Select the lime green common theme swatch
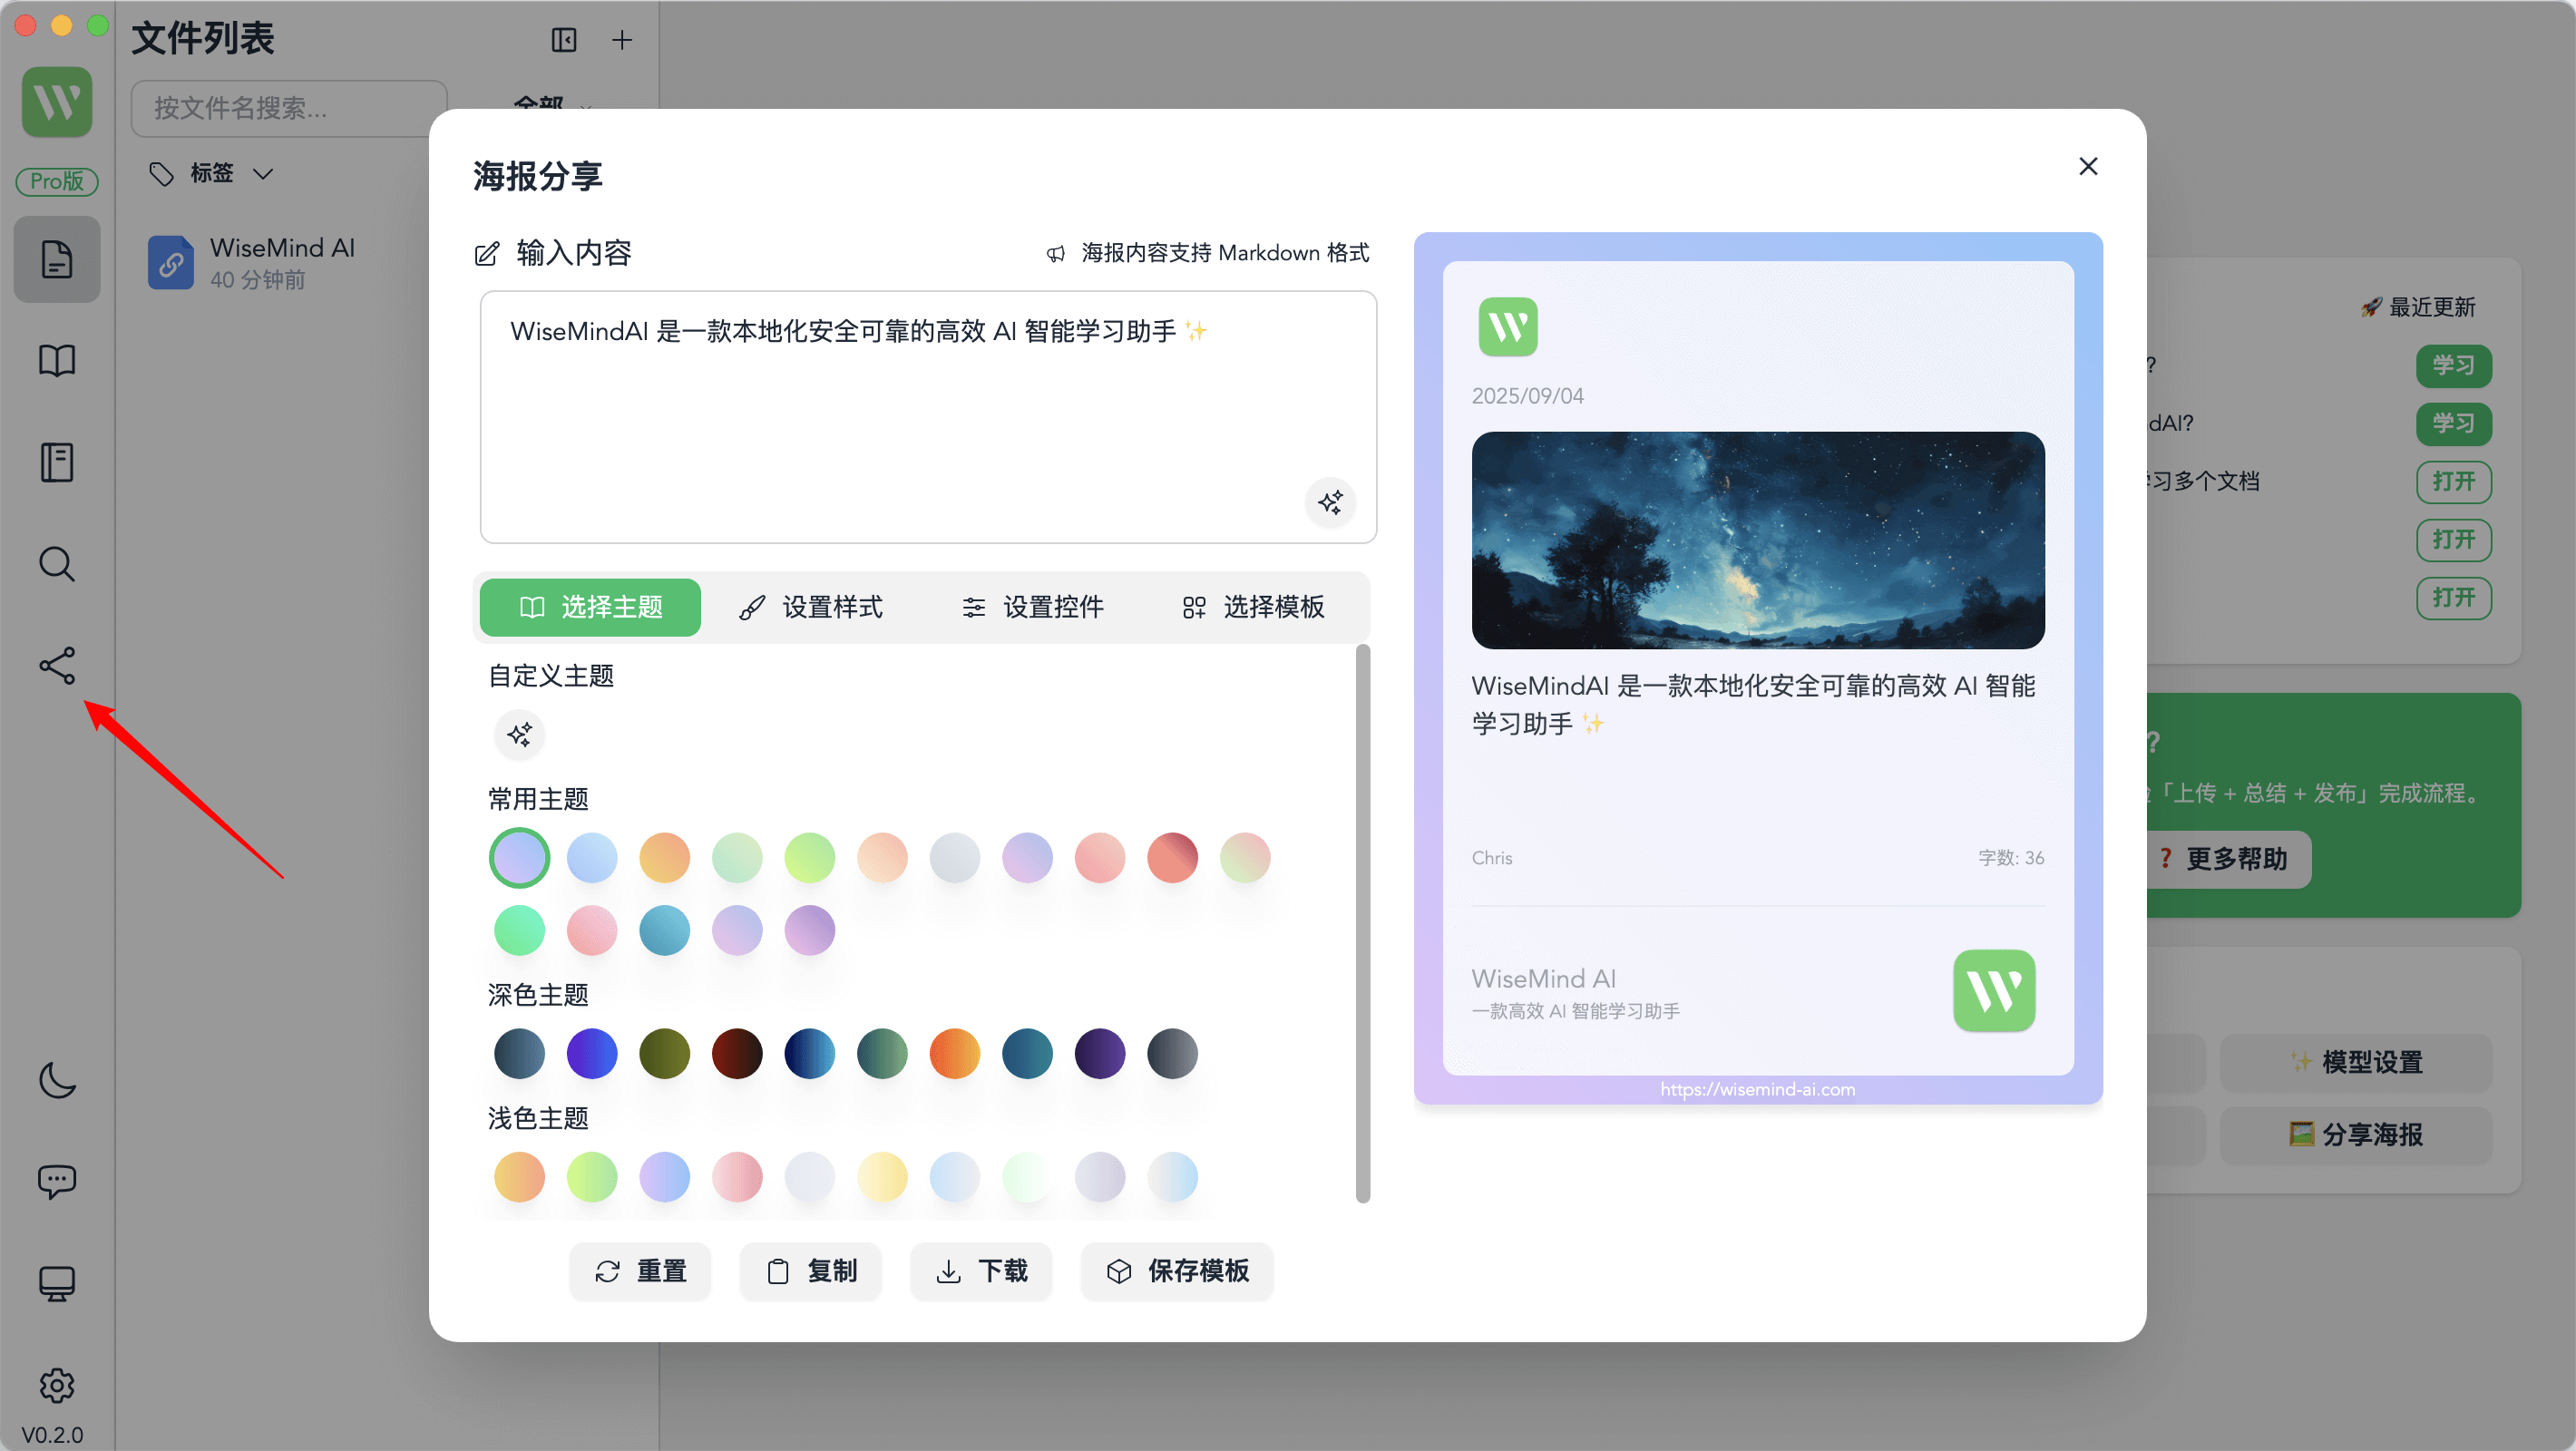 pos(810,858)
